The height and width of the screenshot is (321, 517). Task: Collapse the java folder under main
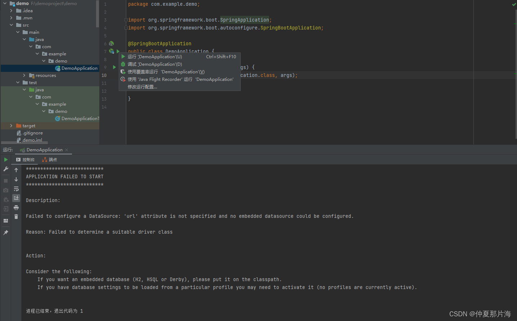[x=24, y=40]
